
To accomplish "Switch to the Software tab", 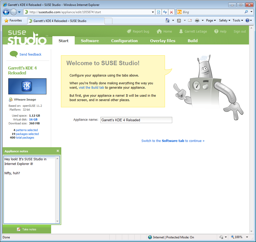I will tap(90, 41).
